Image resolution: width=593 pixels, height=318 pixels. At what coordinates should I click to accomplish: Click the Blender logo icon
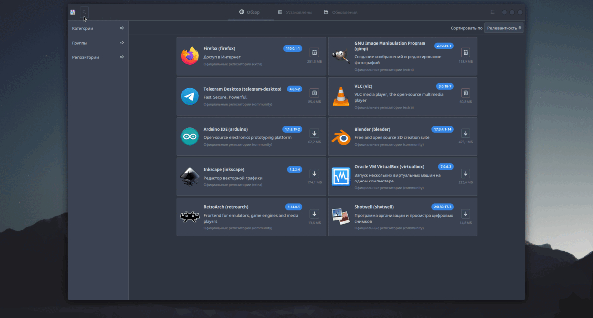tap(341, 137)
